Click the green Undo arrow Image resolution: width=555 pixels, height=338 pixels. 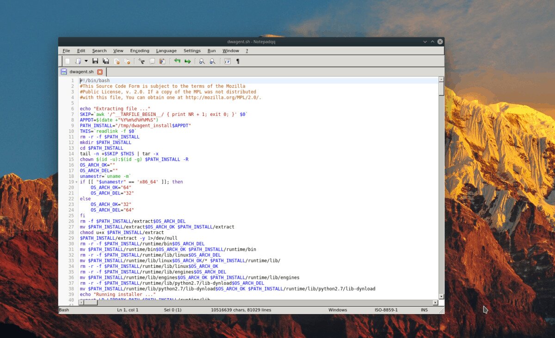(177, 61)
